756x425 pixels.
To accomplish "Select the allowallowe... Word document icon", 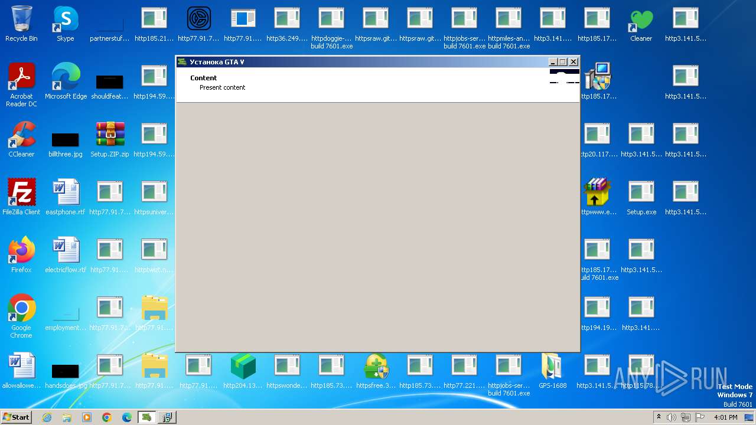I will [x=21, y=371].
